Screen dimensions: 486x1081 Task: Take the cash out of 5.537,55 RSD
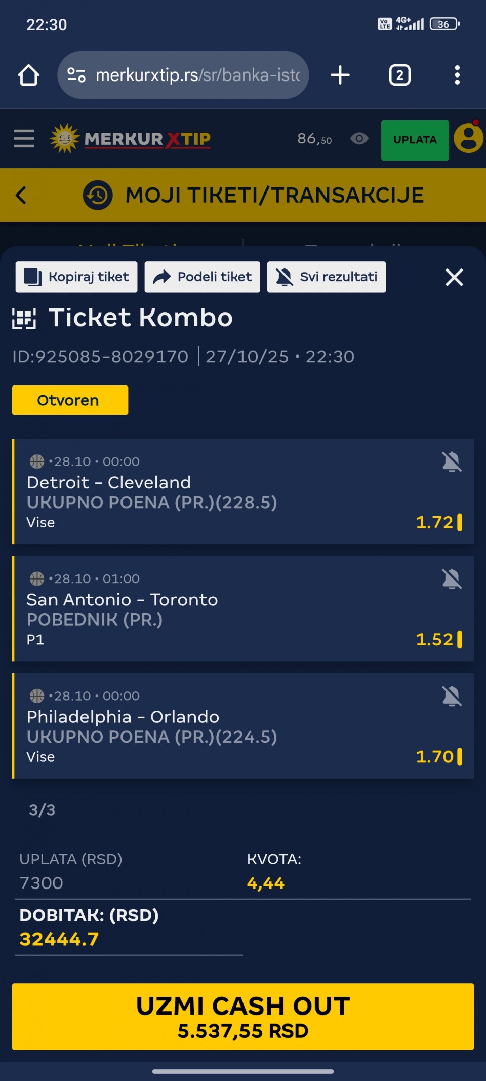click(243, 1016)
